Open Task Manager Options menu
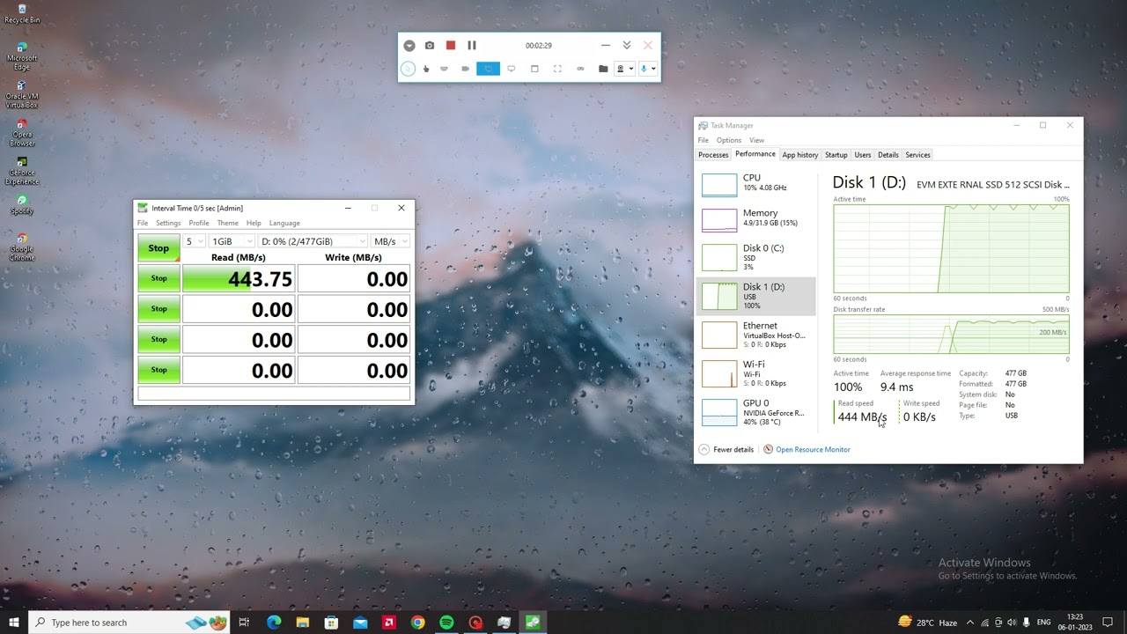 click(729, 140)
